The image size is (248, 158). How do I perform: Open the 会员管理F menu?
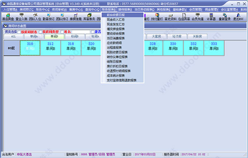point(196,9)
